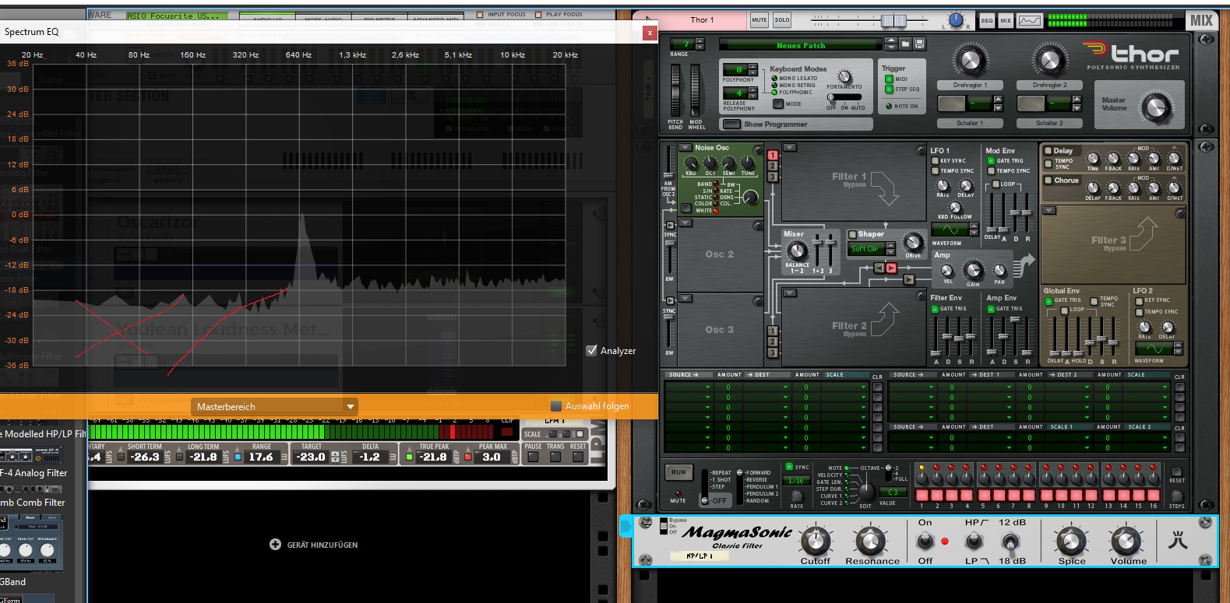1230x603 pixels.
Task: Turn the MagmaSonic Spice knob
Action: [1071, 541]
